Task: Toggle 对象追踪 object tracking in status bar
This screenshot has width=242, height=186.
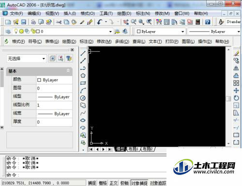Action: (158, 183)
